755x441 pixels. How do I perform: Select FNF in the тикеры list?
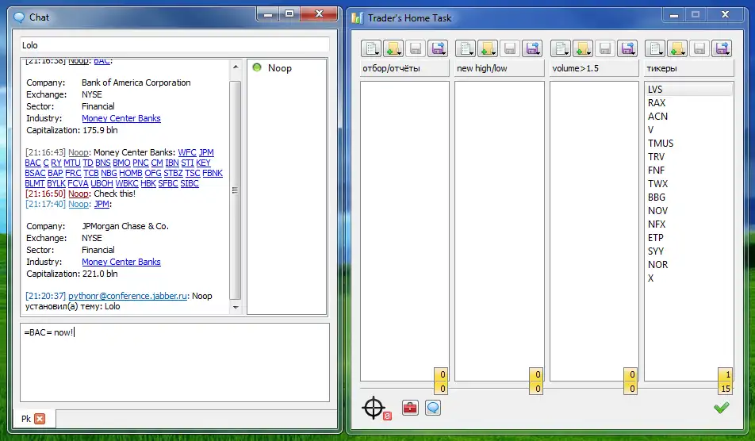[x=689, y=171]
